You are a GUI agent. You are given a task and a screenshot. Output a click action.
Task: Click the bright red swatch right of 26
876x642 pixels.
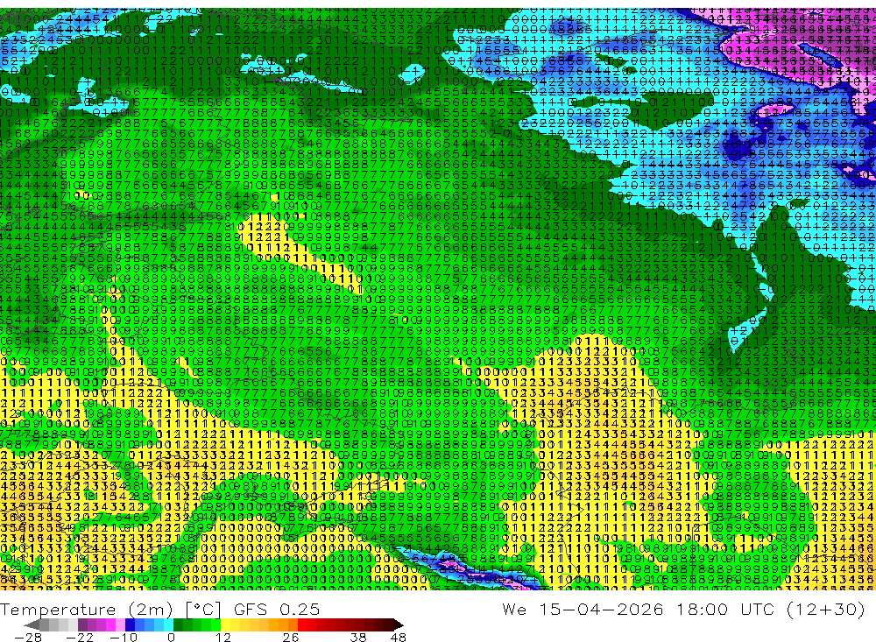tap(302, 624)
